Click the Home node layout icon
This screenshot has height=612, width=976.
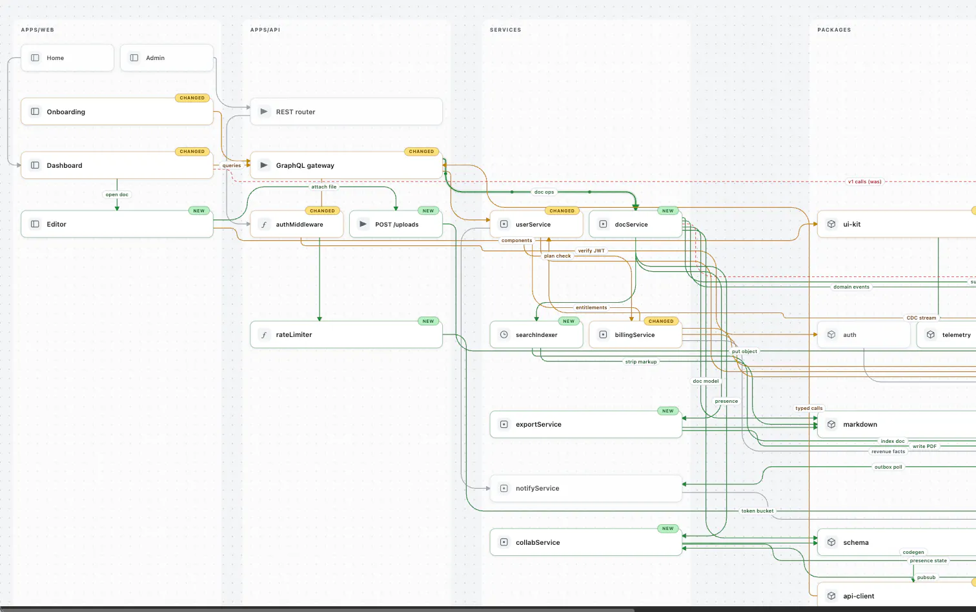pos(35,58)
